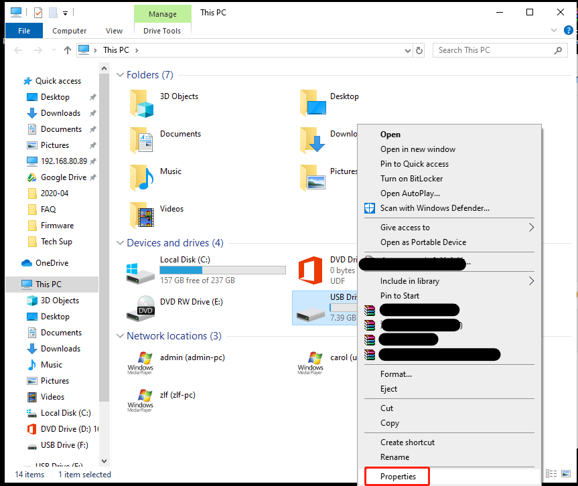Screen dimensions: 578x486
Task: Expand the Give access to submenu
Action: click(x=531, y=228)
